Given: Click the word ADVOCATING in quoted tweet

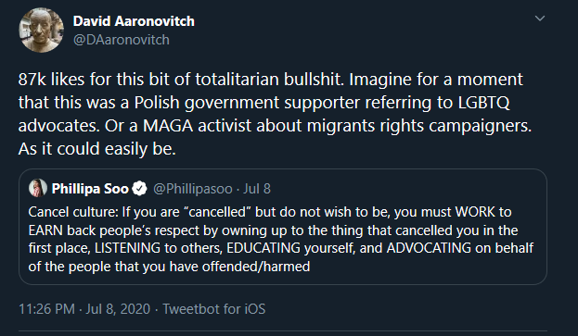Looking at the screenshot, I should (429, 248).
